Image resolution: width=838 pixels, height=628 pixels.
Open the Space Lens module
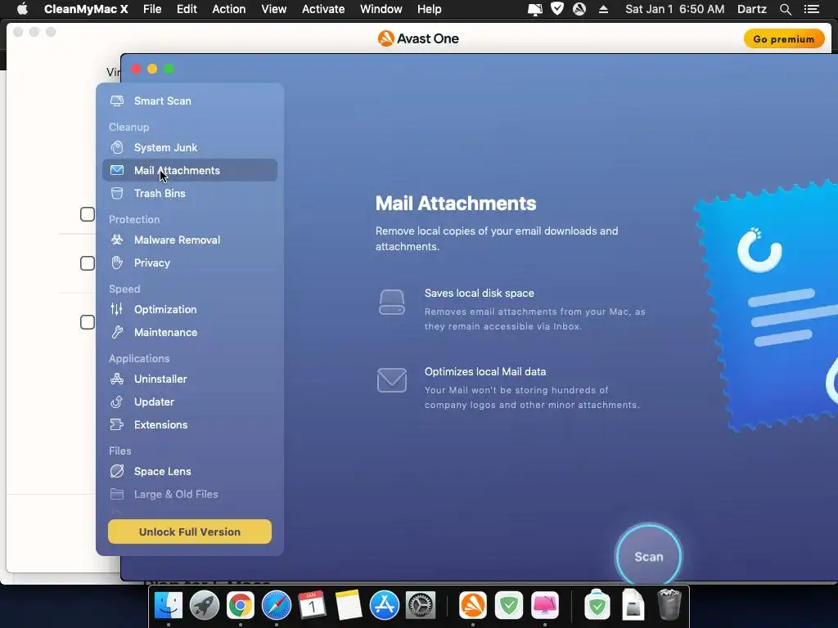[190, 471]
